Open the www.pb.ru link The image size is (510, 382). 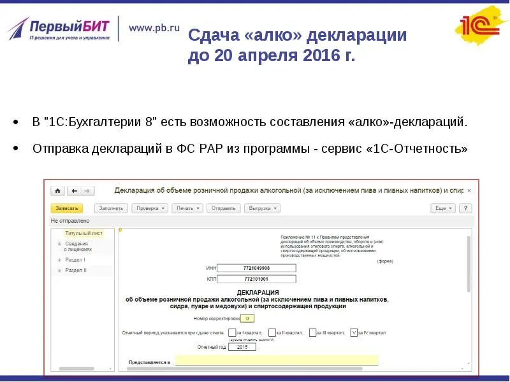(x=154, y=28)
